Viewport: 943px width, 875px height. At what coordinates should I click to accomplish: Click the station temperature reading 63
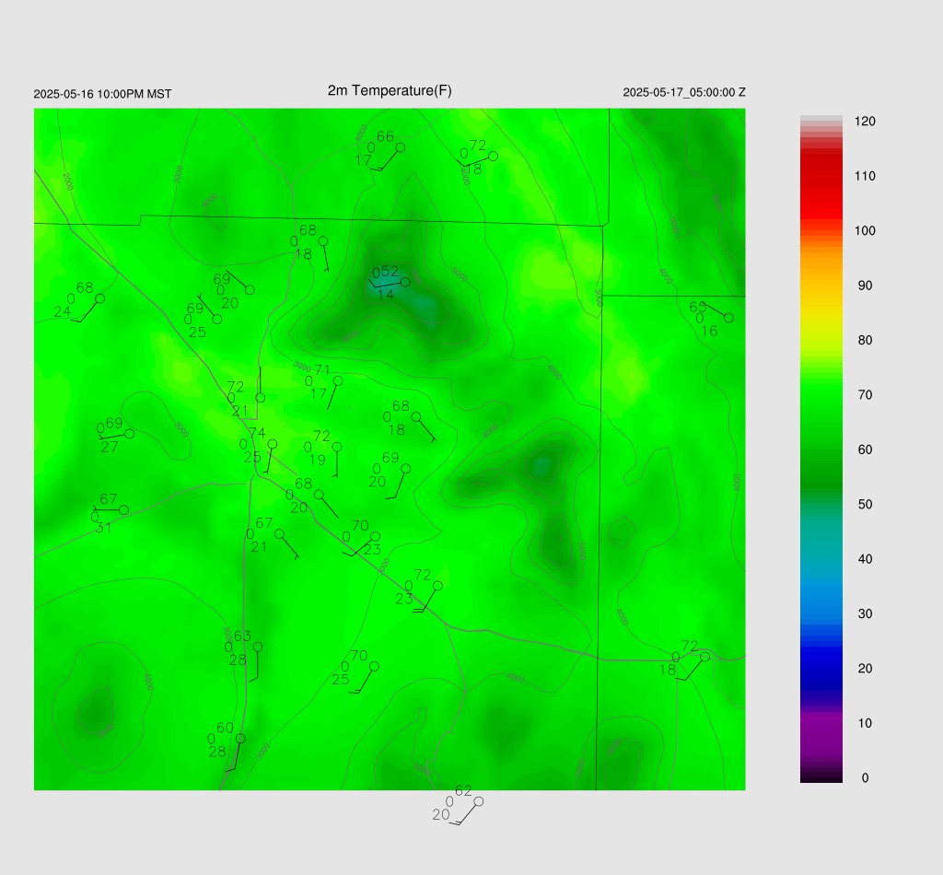tap(242, 636)
